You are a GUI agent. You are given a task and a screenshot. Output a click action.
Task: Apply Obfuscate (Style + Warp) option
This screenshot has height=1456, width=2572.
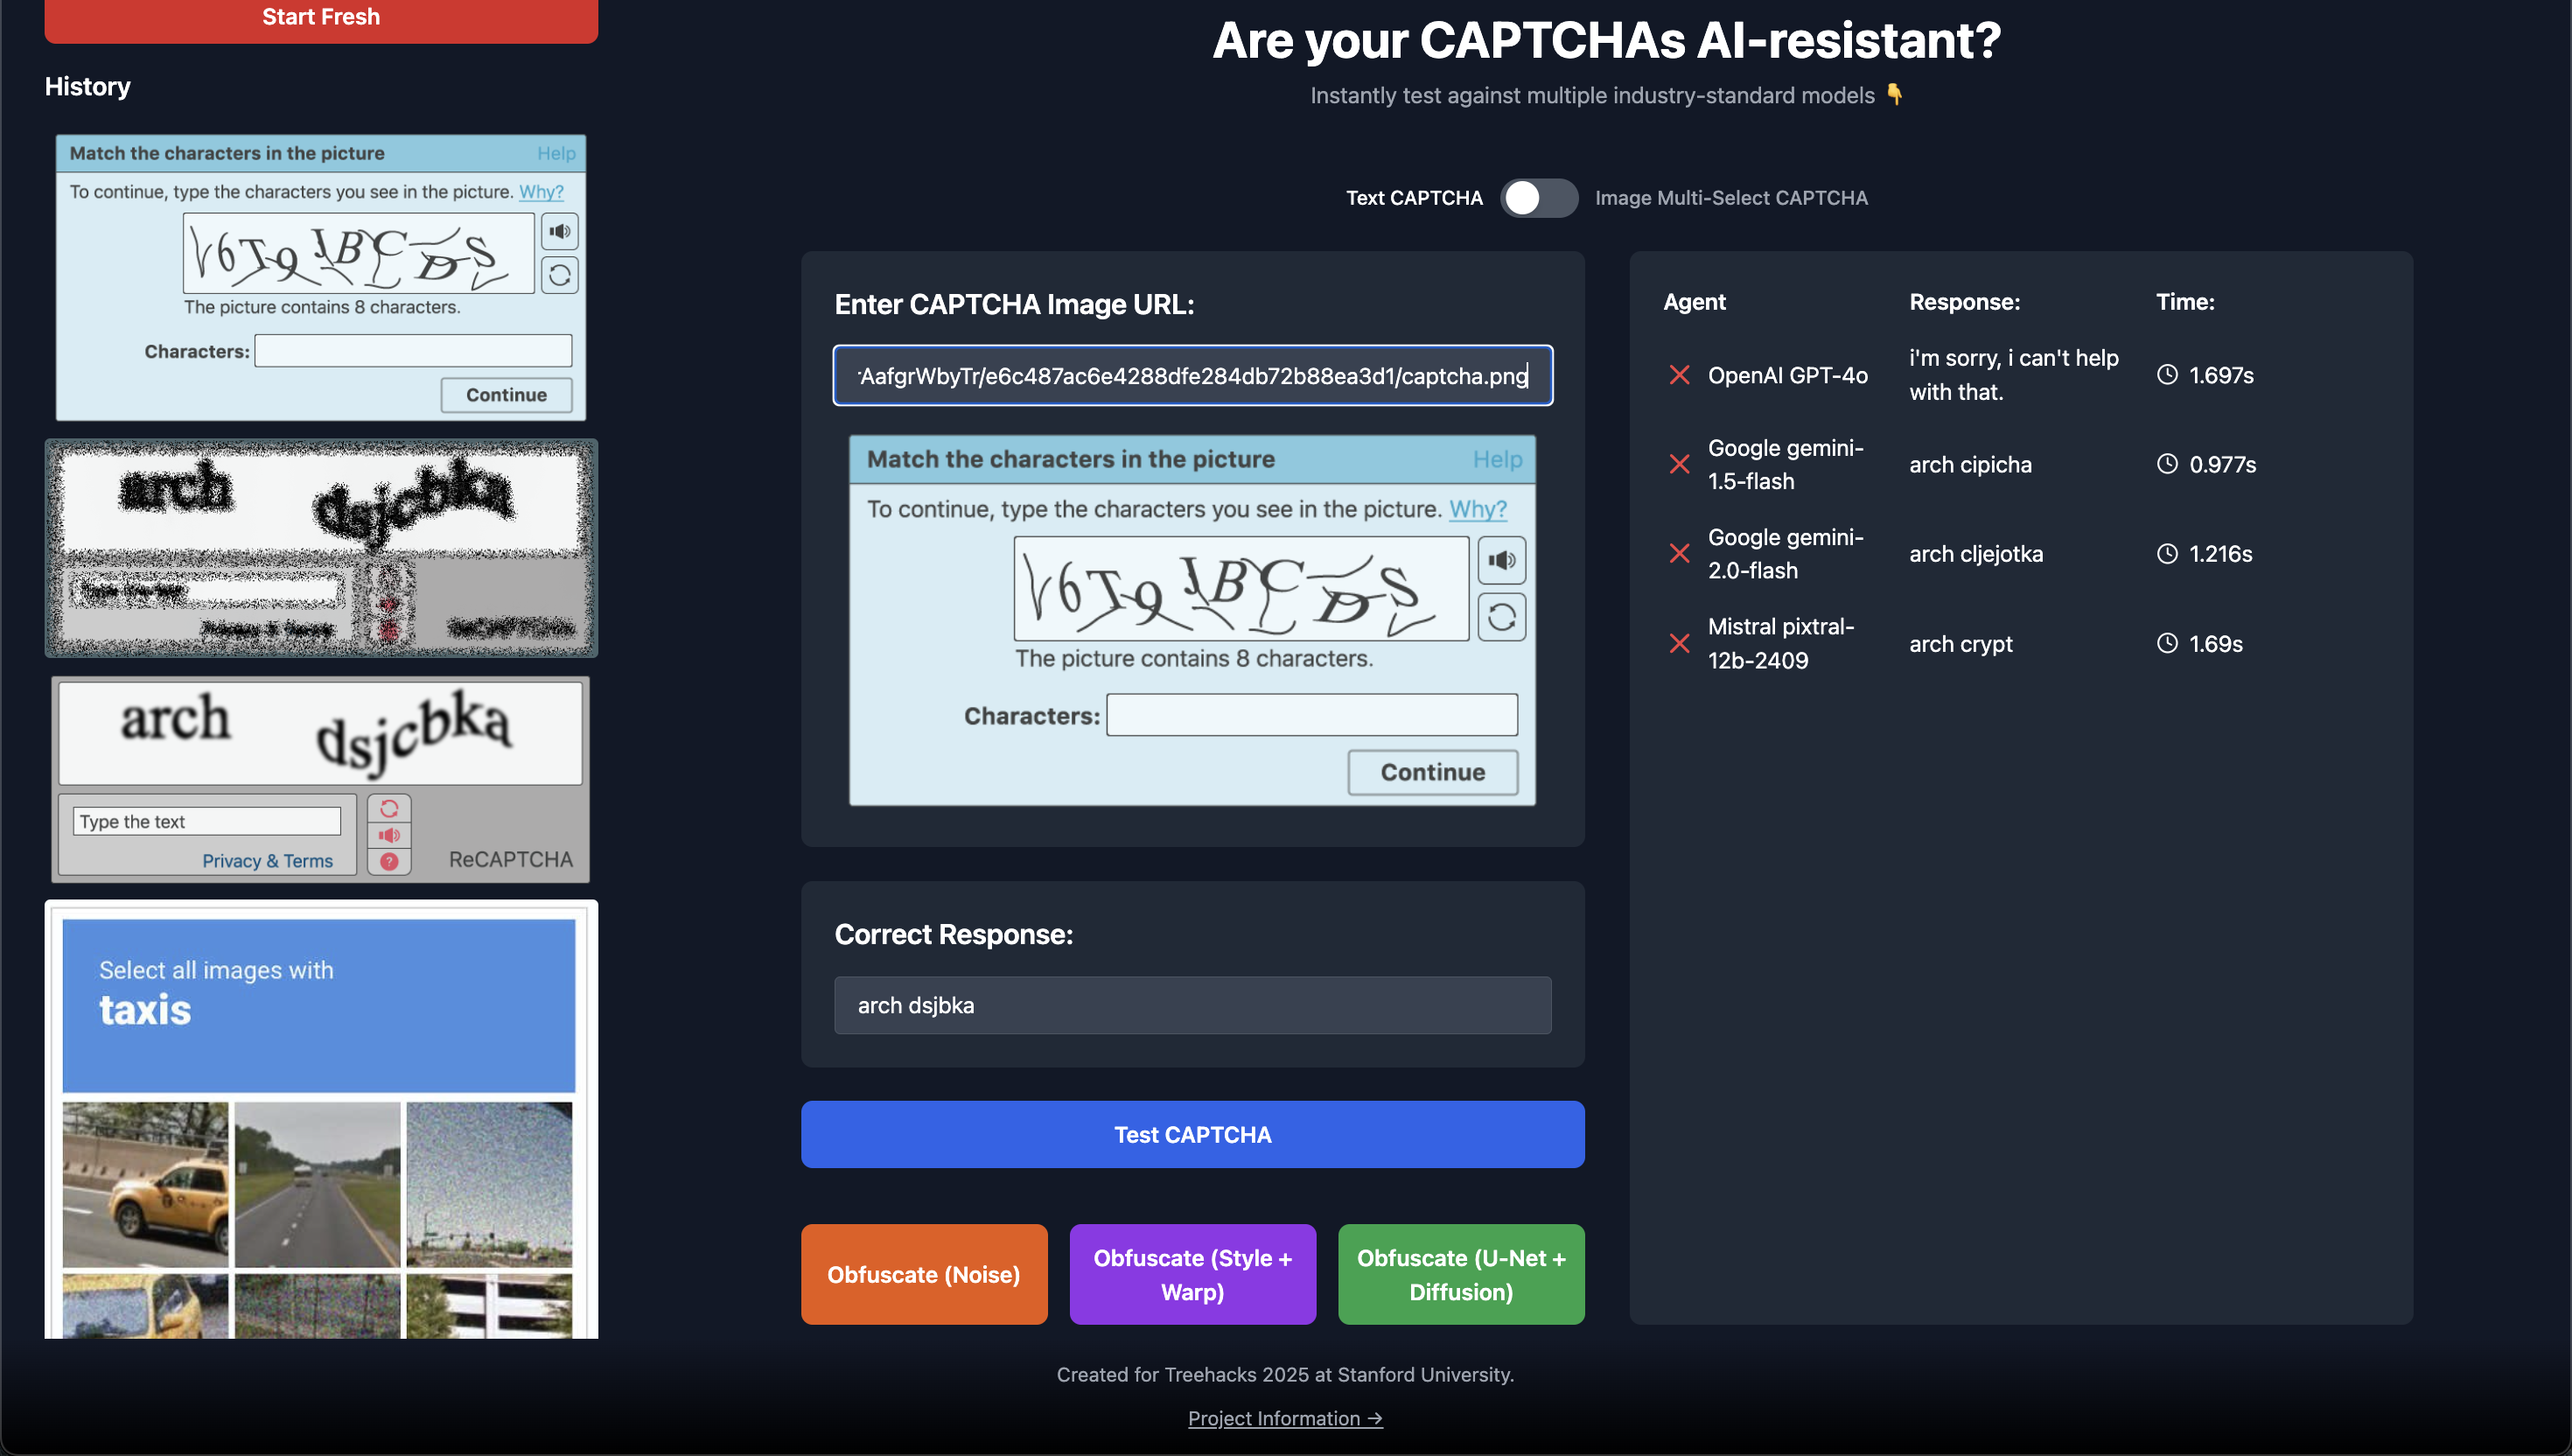click(1192, 1274)
